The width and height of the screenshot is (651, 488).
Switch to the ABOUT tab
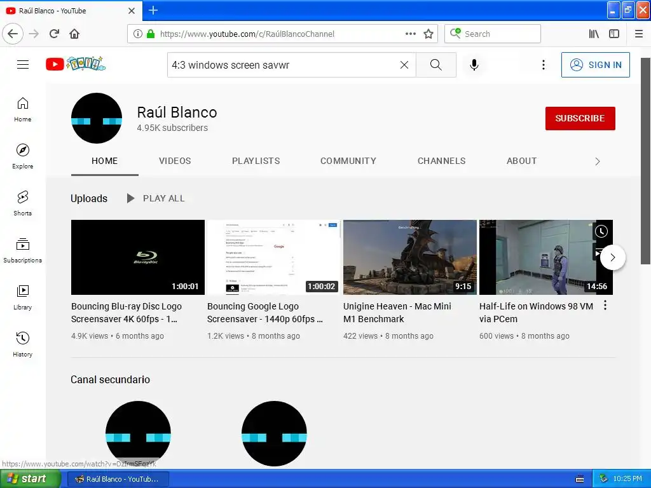click(521, 161)
